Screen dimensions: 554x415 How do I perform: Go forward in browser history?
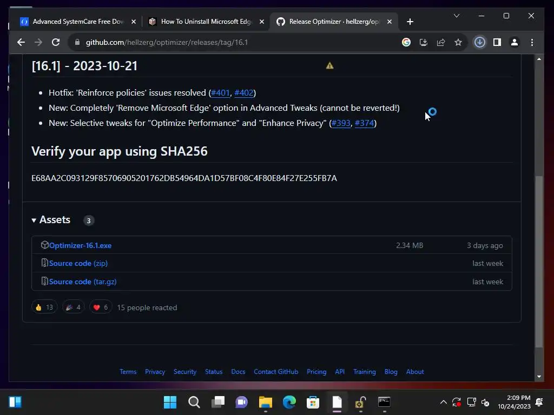pos(38,42)
